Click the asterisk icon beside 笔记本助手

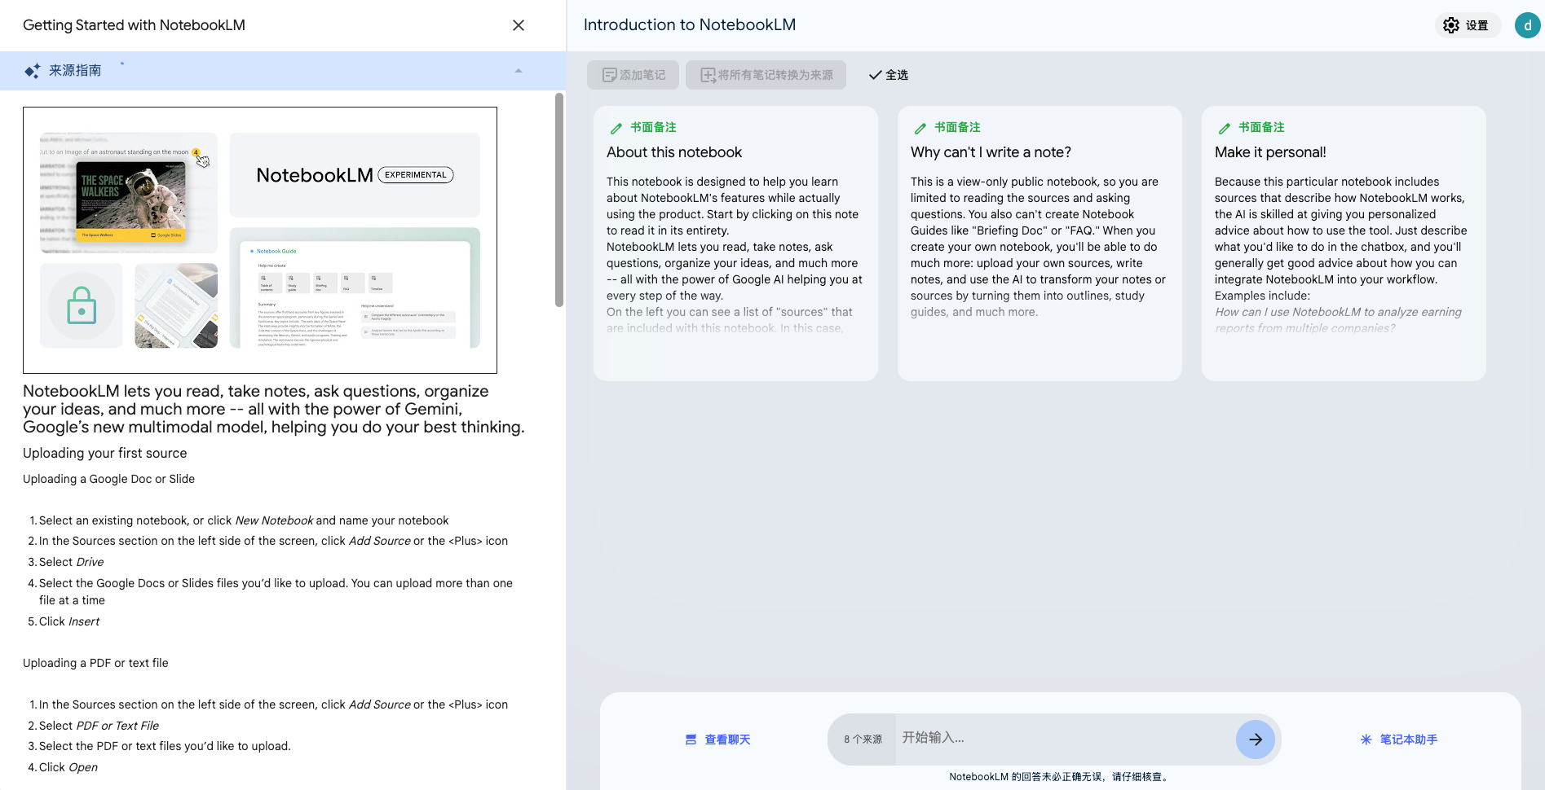pyautogui.click(x=1366, y=740)
